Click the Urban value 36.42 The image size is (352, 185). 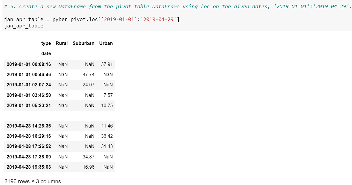tap(107, 136)
